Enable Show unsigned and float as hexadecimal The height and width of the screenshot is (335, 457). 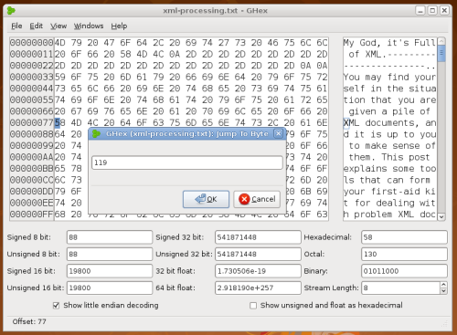(253, 306)
